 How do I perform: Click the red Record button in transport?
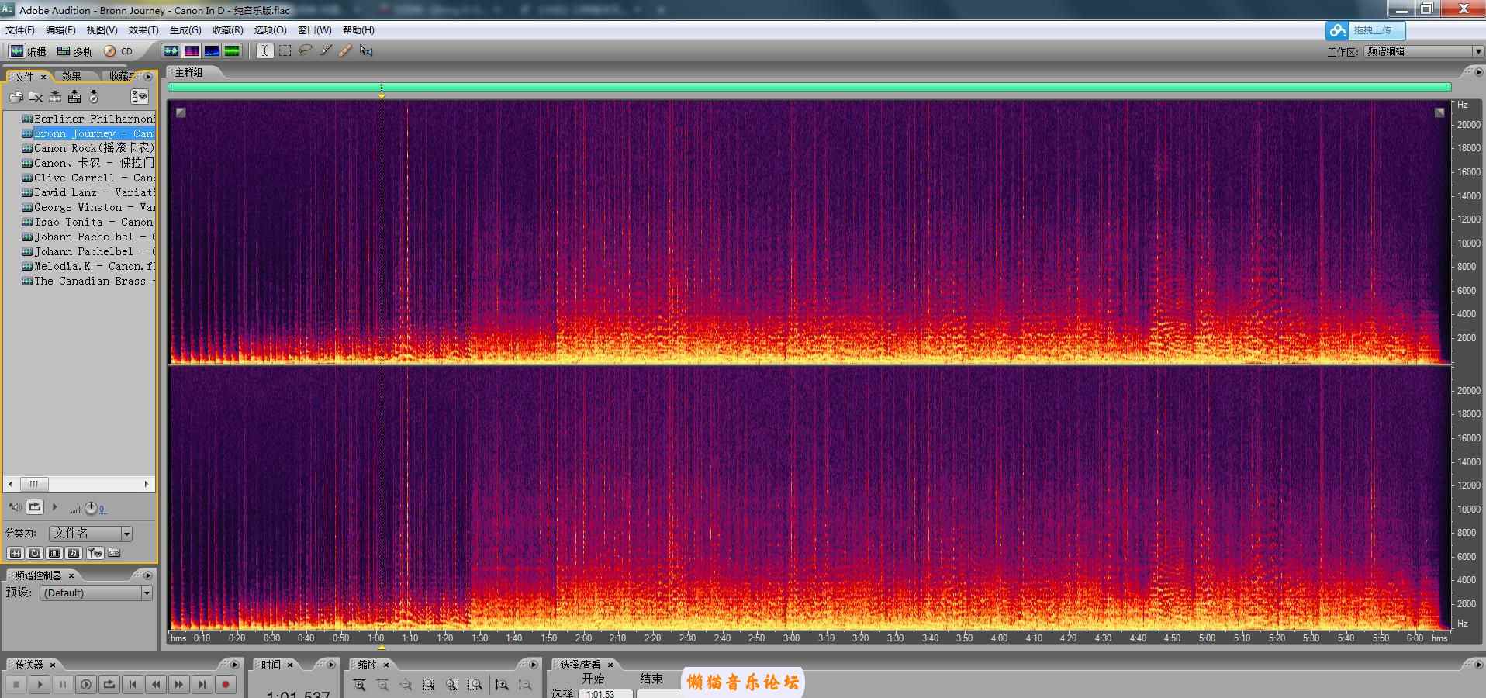tap(226, 684)
